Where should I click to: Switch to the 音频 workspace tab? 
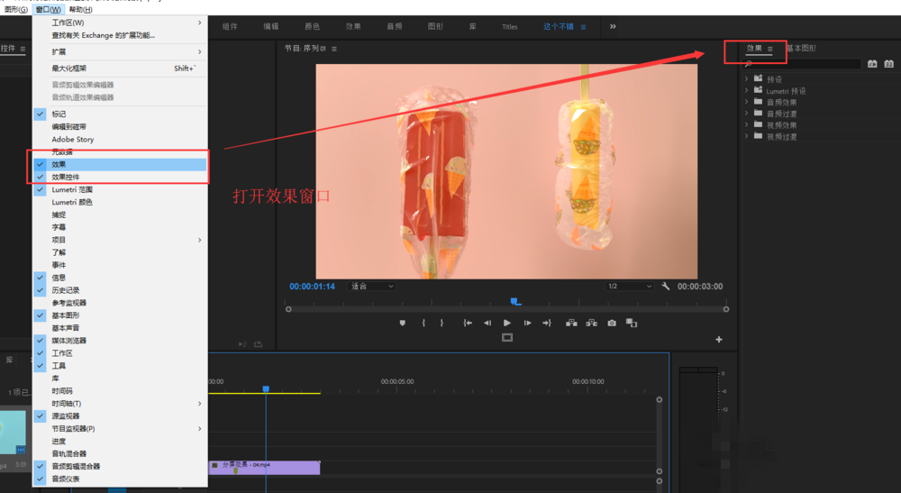pyautogui.click(x=395, y=26)
